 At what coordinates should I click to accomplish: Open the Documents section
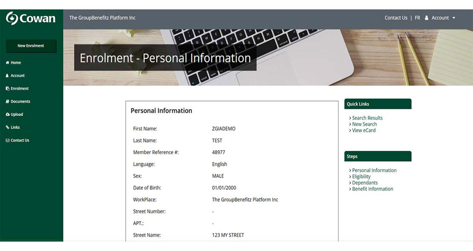pos(8,101)
